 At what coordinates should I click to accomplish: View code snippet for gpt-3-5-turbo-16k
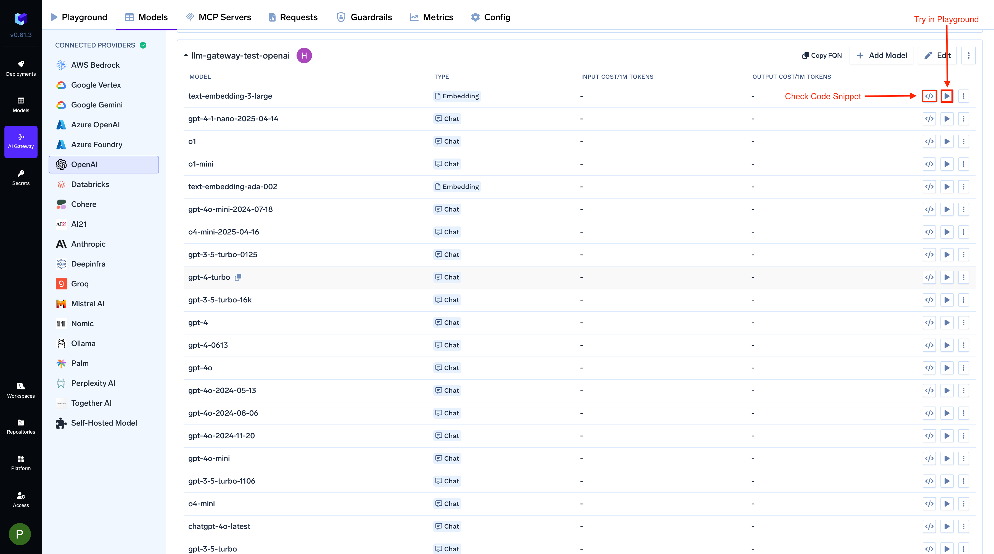[929, 300]
